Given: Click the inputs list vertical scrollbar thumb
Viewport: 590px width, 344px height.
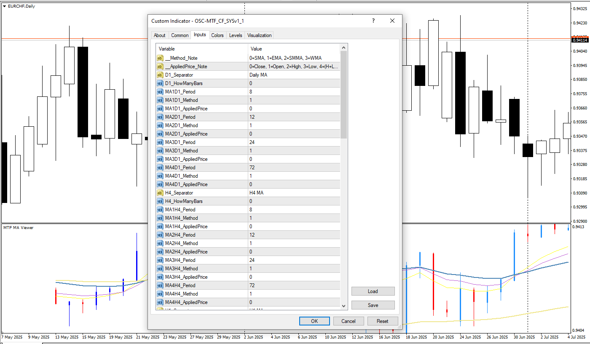Looking at the screenshot, I should point(344,95).
